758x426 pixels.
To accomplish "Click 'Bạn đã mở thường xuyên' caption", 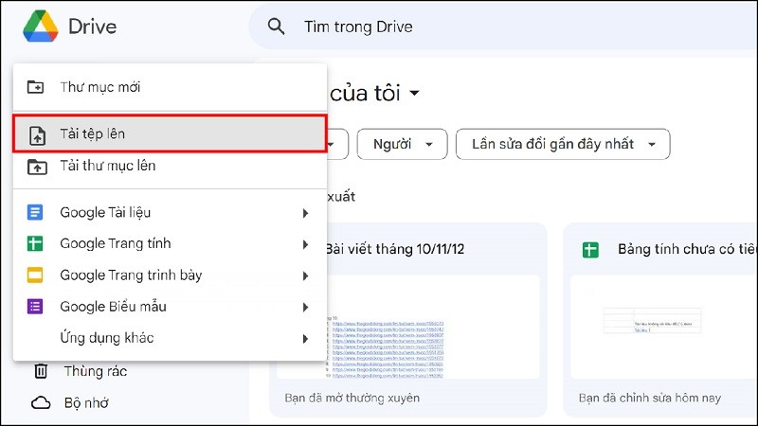I will [352, 398].
